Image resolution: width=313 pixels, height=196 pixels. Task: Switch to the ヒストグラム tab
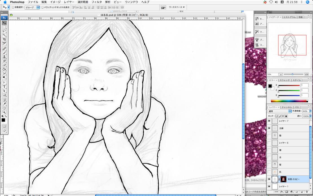[289, 17]
